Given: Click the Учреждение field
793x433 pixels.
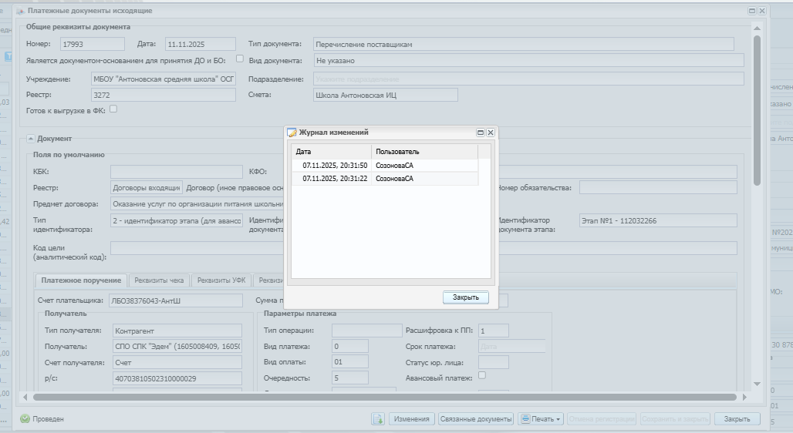Looking at the screenshot, I should coord(164,79).
